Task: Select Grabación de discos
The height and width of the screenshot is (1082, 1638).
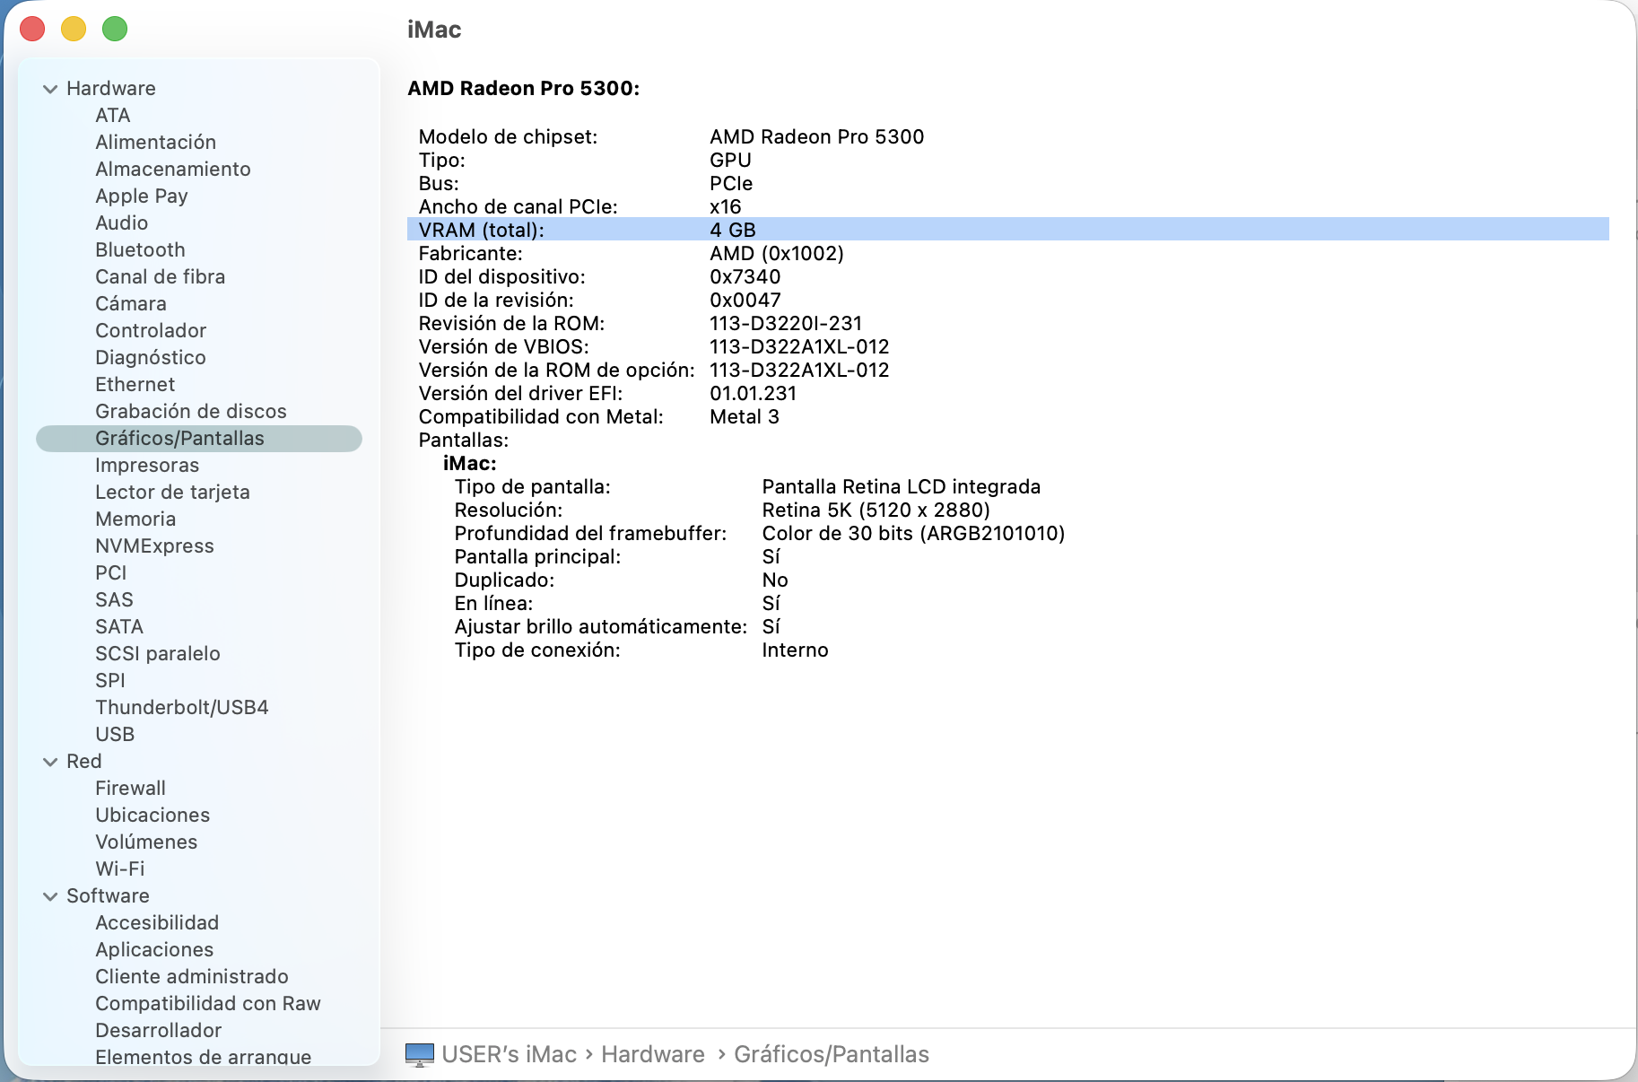Action: coord(191,412)
